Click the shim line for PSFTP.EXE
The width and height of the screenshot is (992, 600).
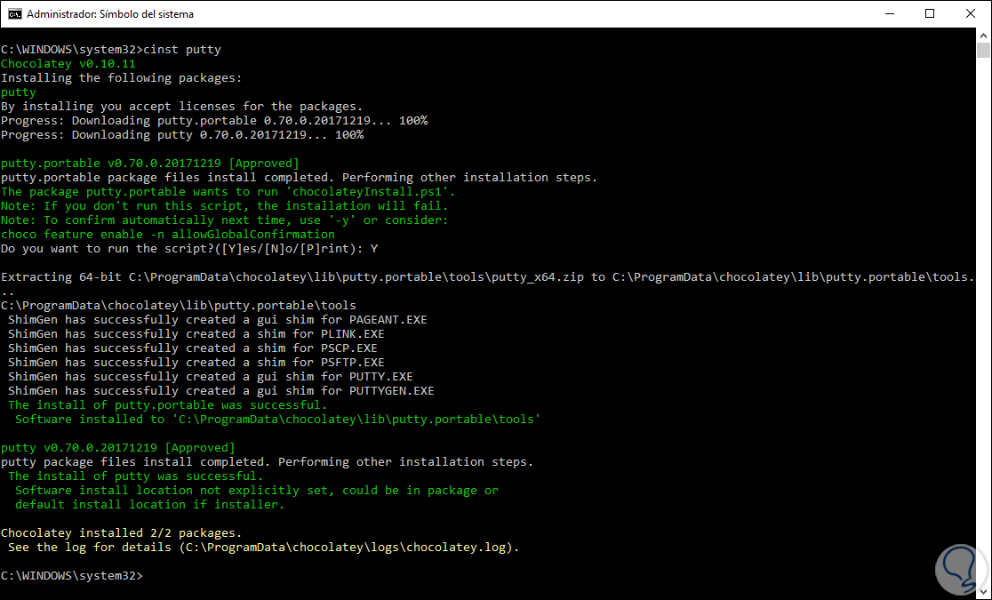coord(196,362)
